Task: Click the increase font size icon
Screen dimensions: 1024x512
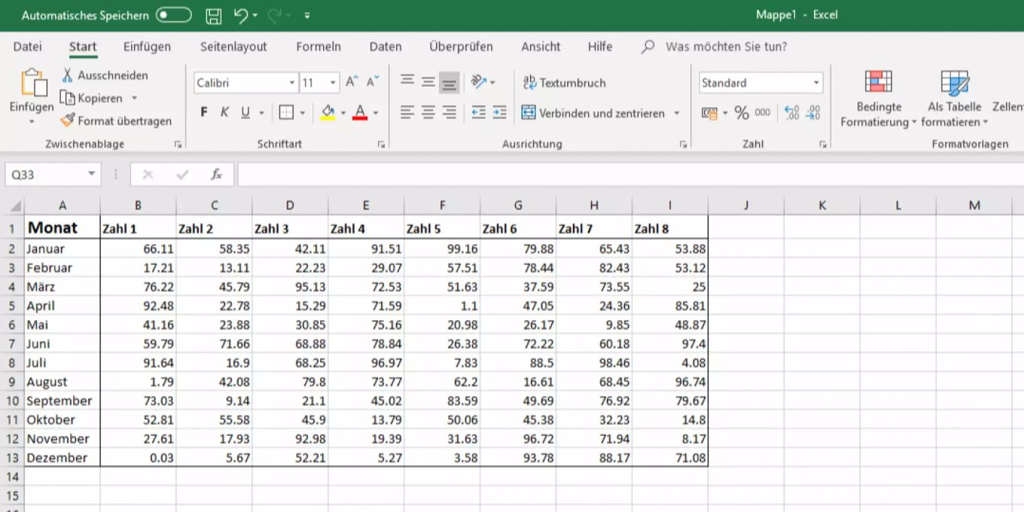Action: click(x=352, y=82)
